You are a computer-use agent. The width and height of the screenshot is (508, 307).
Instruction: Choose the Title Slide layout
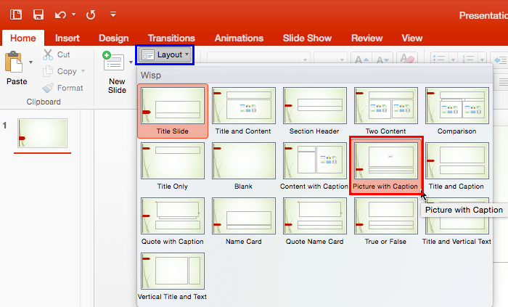coord(173,111)
